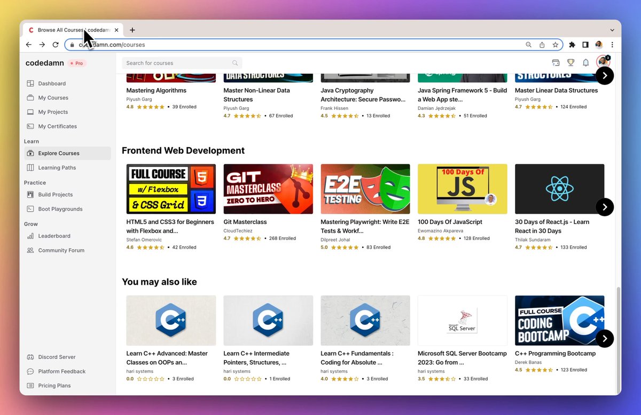The width and height of the screenshot is (641, 415).
Task: Open the trophy icon in header
Action: tap(570, 63)
